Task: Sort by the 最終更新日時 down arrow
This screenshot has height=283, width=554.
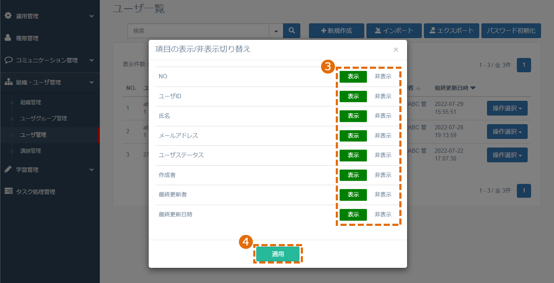Action: [473, 88]
